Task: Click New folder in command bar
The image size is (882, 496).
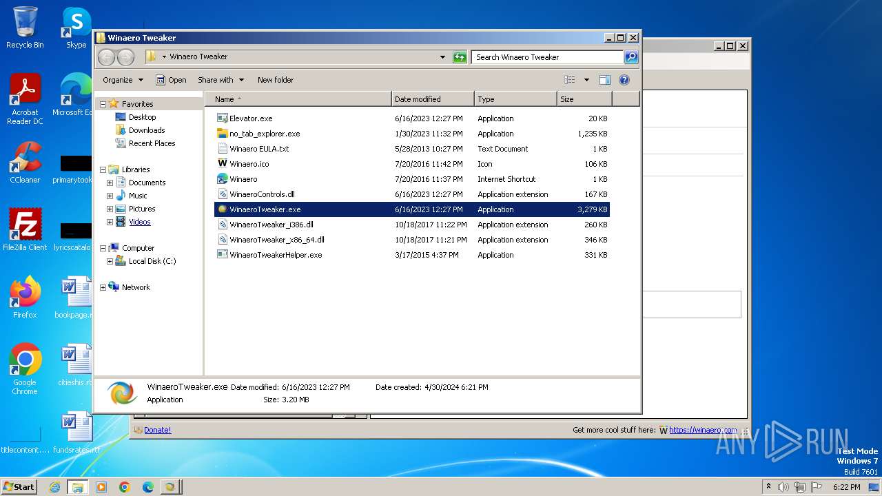Action: [x=276, y=80]
